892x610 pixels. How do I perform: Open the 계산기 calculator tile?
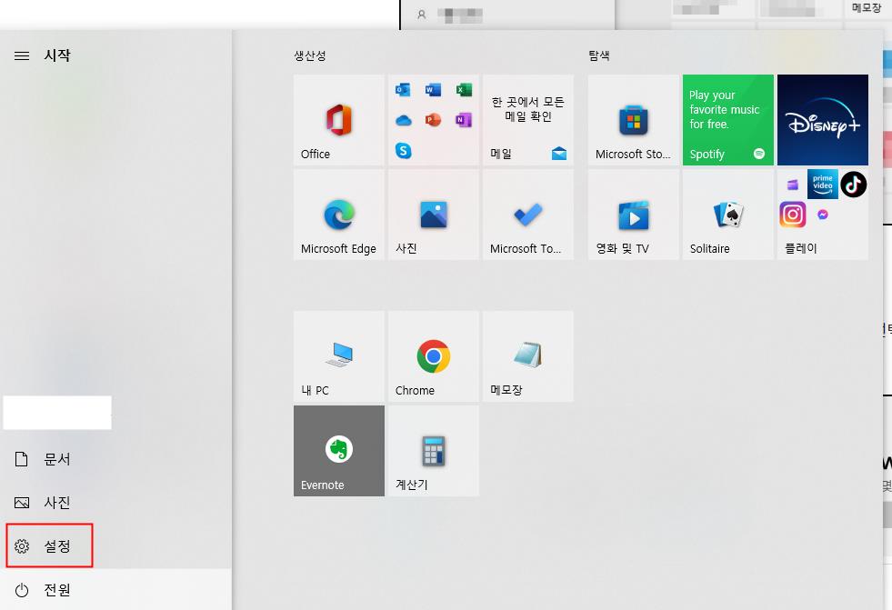point(434,451)
